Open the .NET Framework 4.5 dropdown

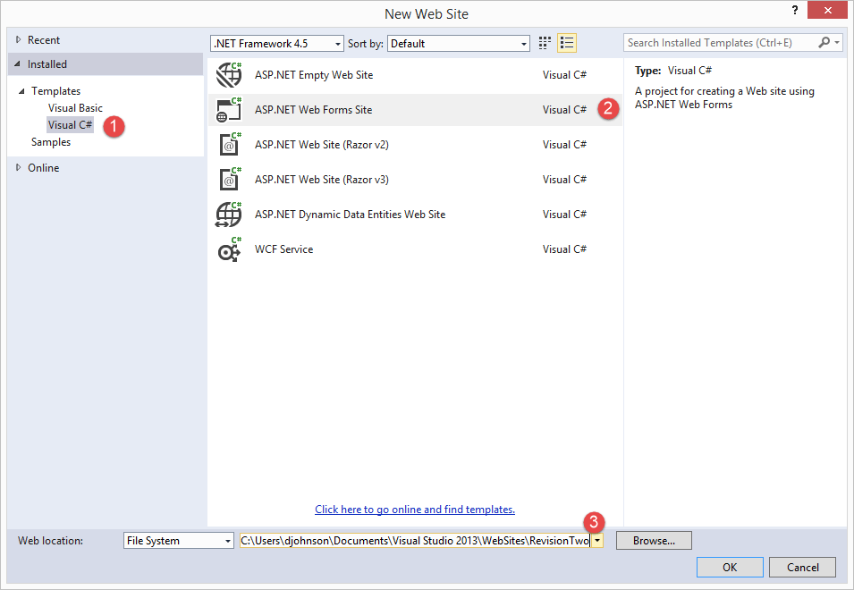(276, 44)
